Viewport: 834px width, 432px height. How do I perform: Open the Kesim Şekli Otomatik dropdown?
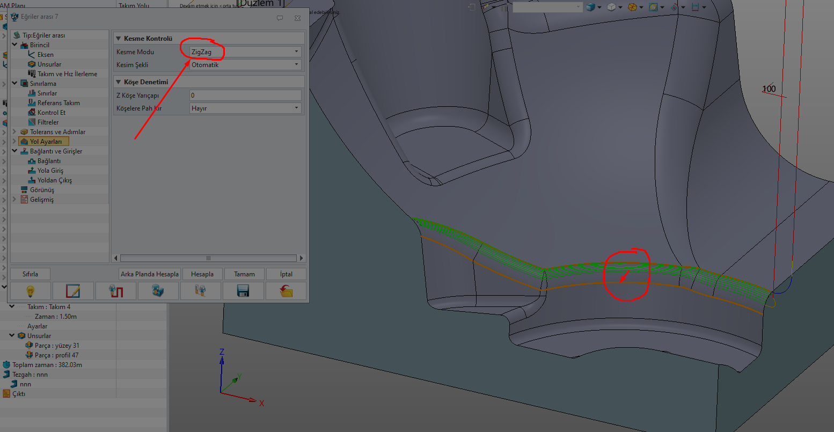pos(245,65)
